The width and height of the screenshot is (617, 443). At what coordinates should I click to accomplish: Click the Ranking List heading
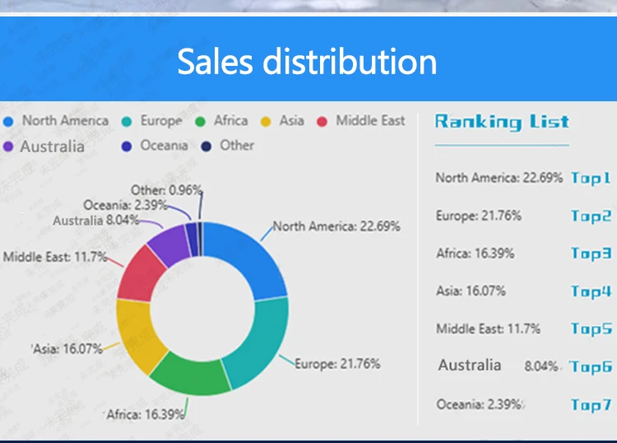click(502, 122)
